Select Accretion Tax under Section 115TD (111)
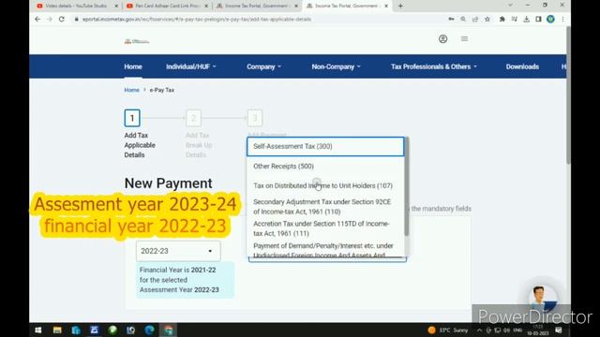The height and width of the screenshot is (337, 600). tap(325, 228)
